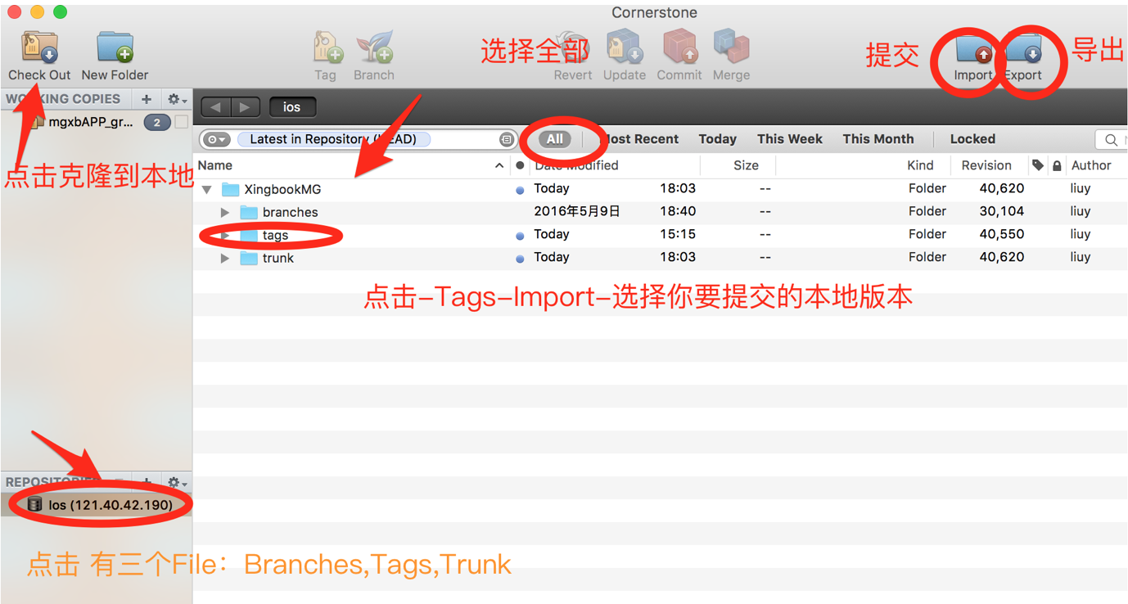
Task: Open the Working Copies gear menu
Action: tap(177, 99)
